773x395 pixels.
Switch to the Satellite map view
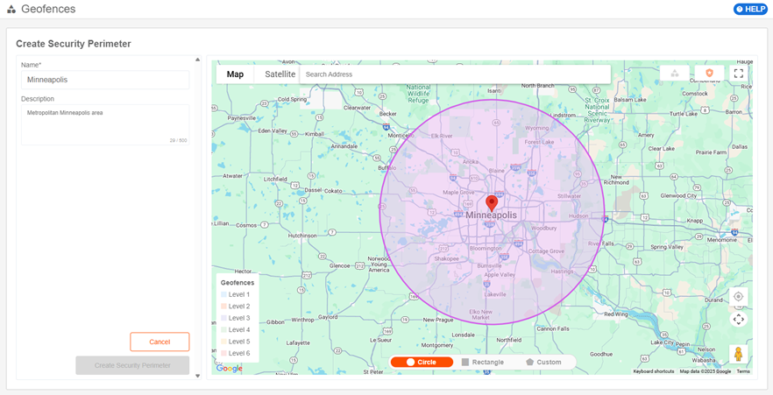point(280,74)
